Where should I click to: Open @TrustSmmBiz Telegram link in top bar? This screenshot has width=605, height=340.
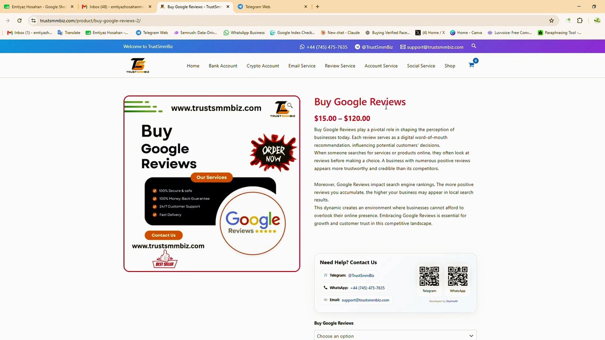point(374,47)
